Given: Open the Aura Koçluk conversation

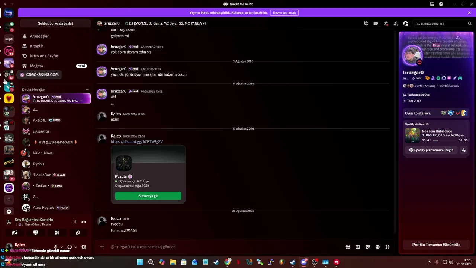Looking at the screenshot, I should click(55, 208).
